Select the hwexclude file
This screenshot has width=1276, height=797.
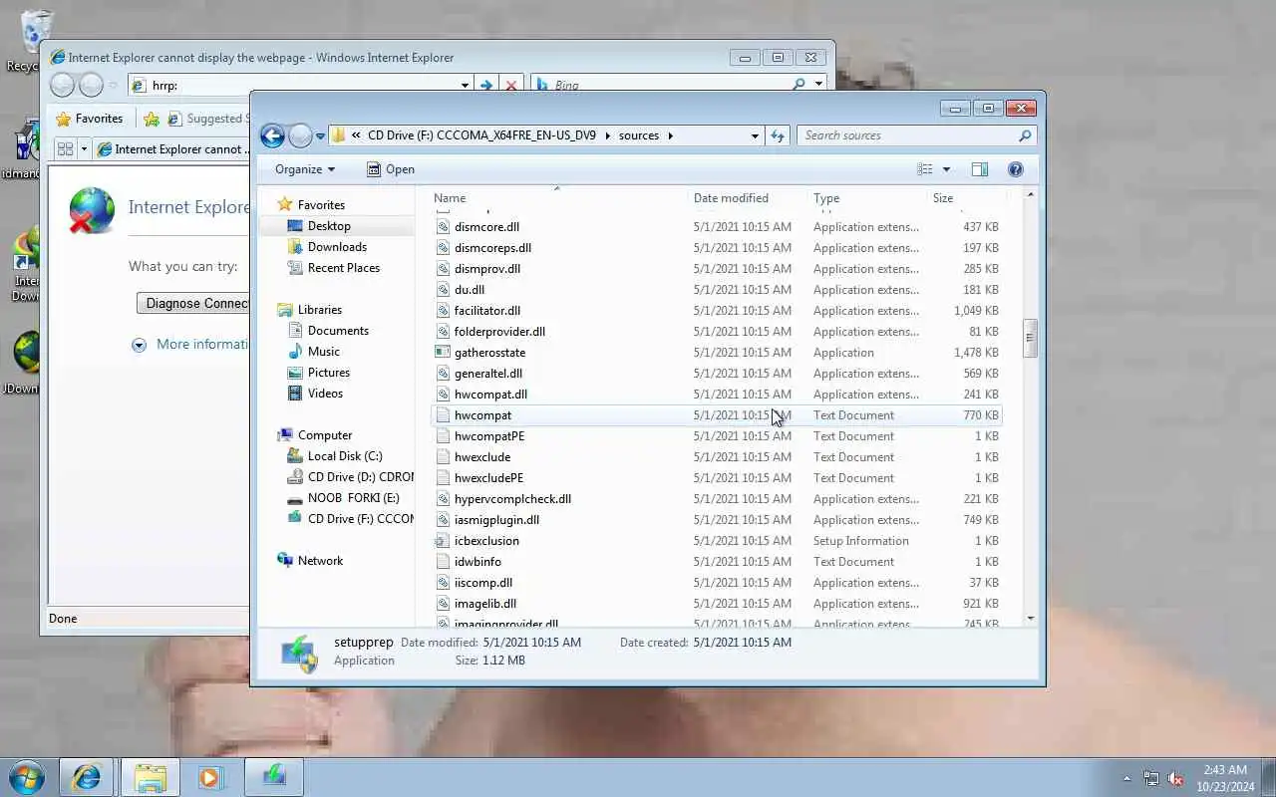click(x=482, y=457)
